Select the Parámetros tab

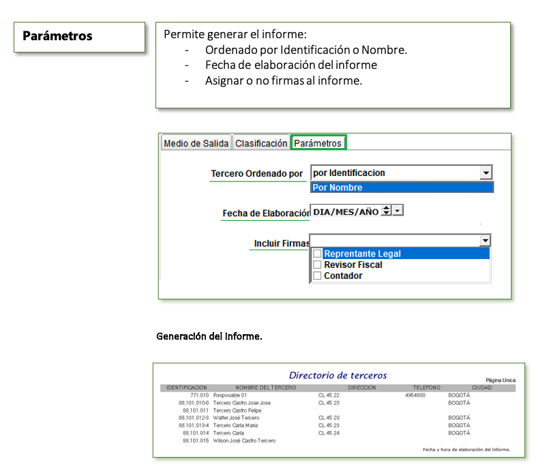pos(318,143)
